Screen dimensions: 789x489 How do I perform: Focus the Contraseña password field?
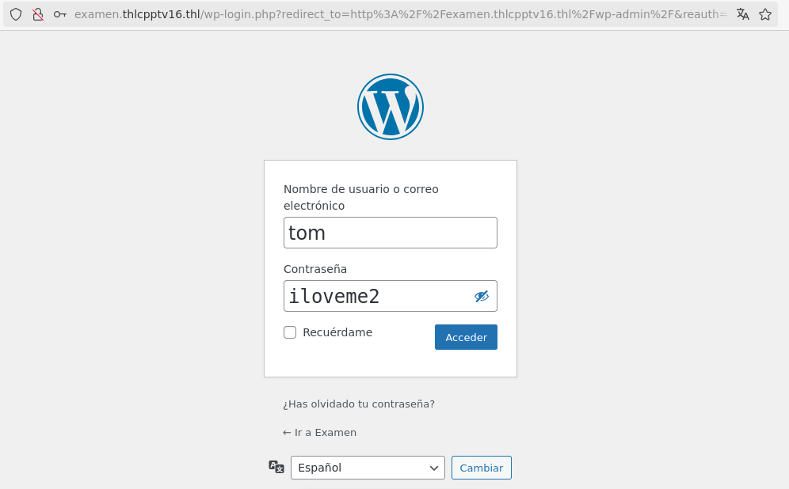pyautogui.click(x=391, y=296)
